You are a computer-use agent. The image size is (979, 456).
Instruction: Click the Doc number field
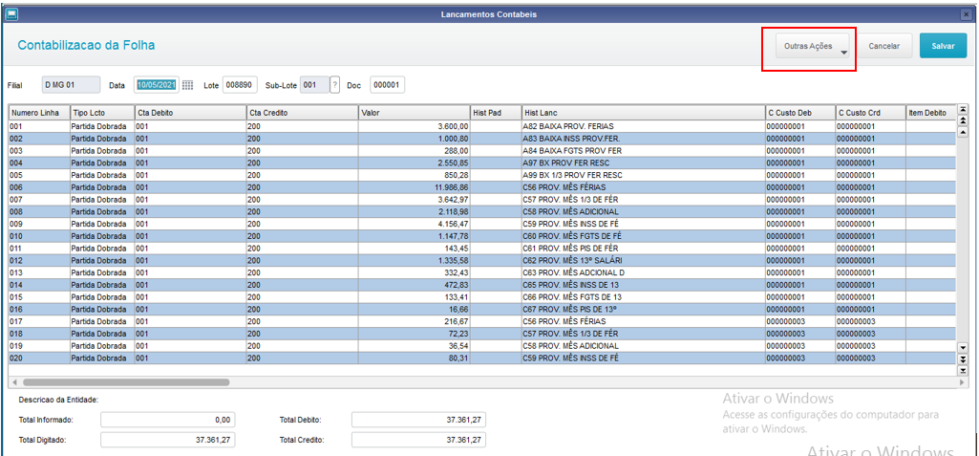click(x=387, y=85)
